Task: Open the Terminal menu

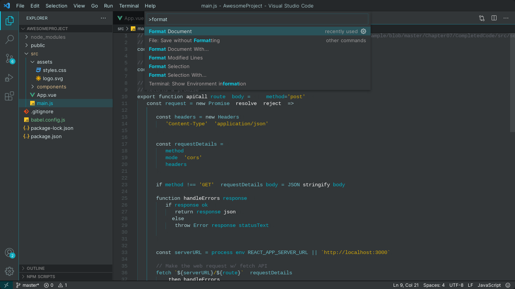Action: 129,6
